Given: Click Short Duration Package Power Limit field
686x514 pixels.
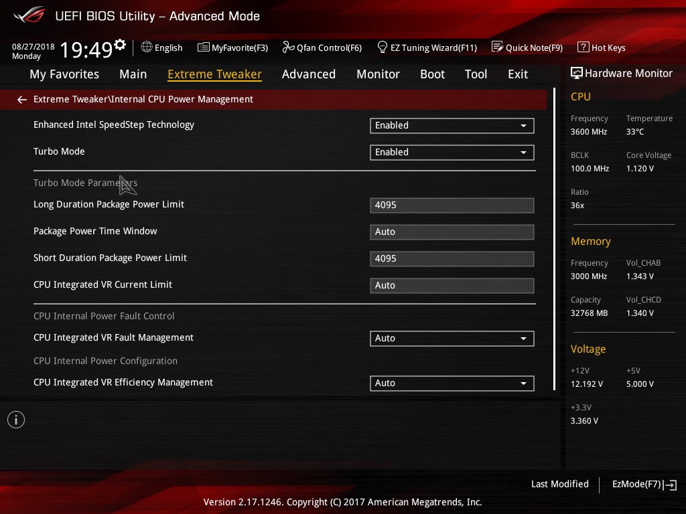Looking at the screenshot, I should (x=452, y=258).
